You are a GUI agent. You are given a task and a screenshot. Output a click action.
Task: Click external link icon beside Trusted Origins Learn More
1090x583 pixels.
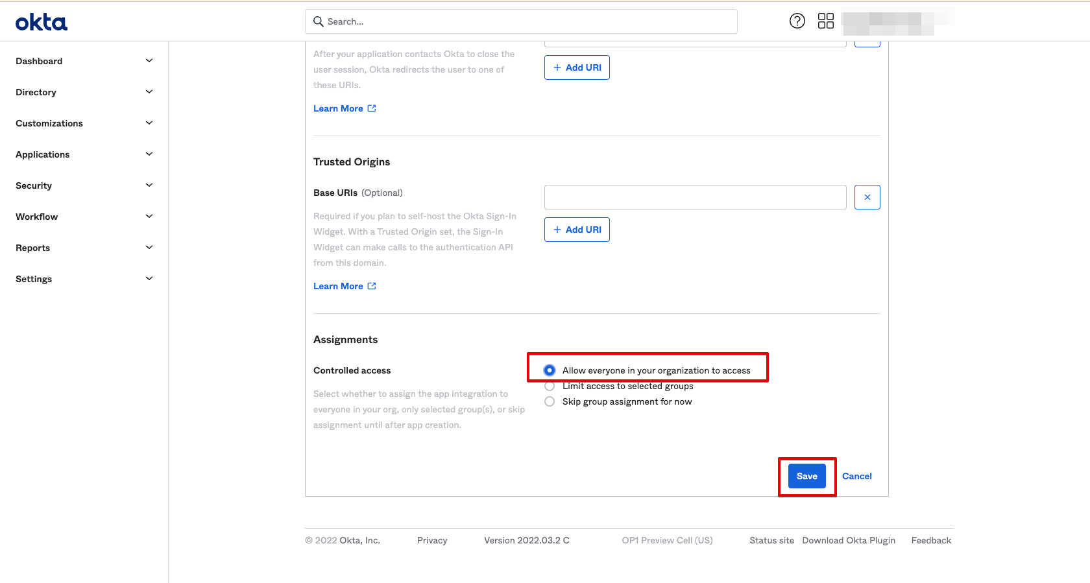pyautogui.click(x=372, y=286)
